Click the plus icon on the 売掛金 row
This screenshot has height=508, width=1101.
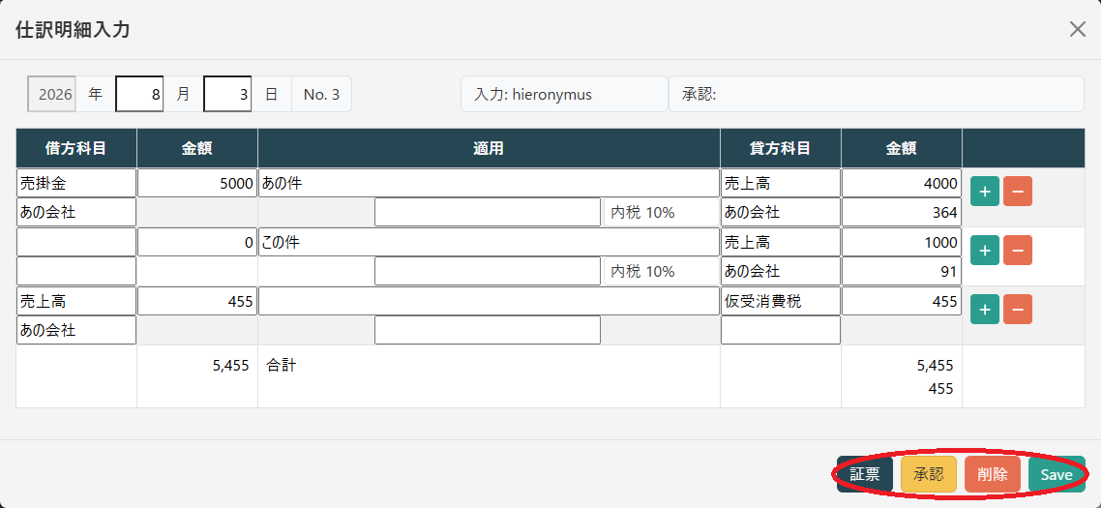click(985, 192)
